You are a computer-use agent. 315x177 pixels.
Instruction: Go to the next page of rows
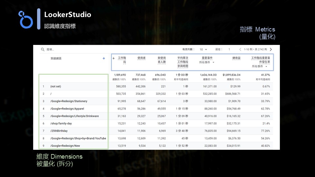tap(271, 49)
